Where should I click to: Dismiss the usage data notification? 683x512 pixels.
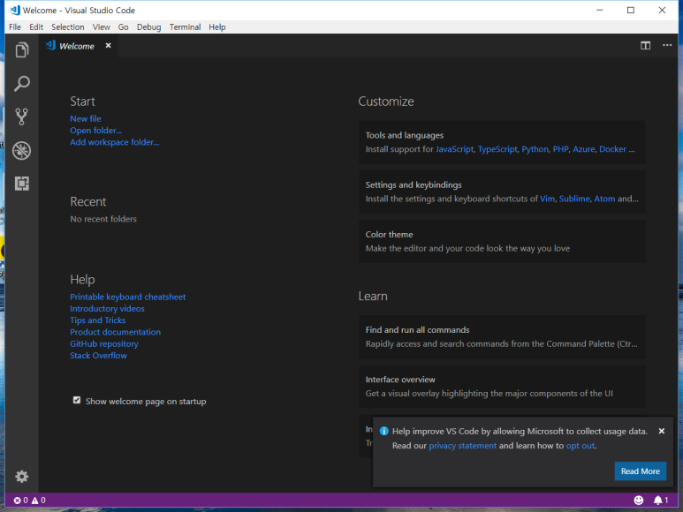(661, 431)
